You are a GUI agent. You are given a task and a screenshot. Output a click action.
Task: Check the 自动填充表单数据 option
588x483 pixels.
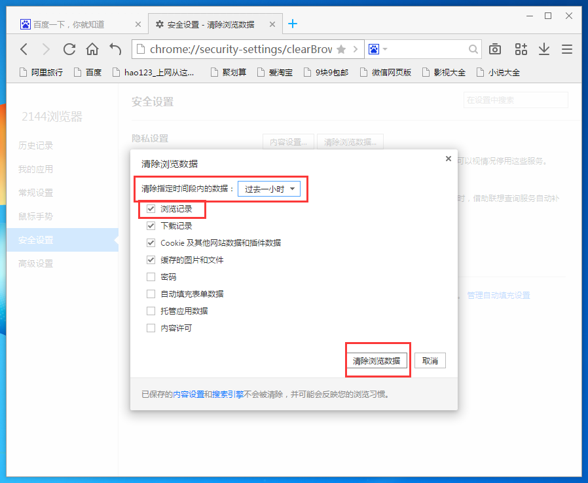click(151, 294)
